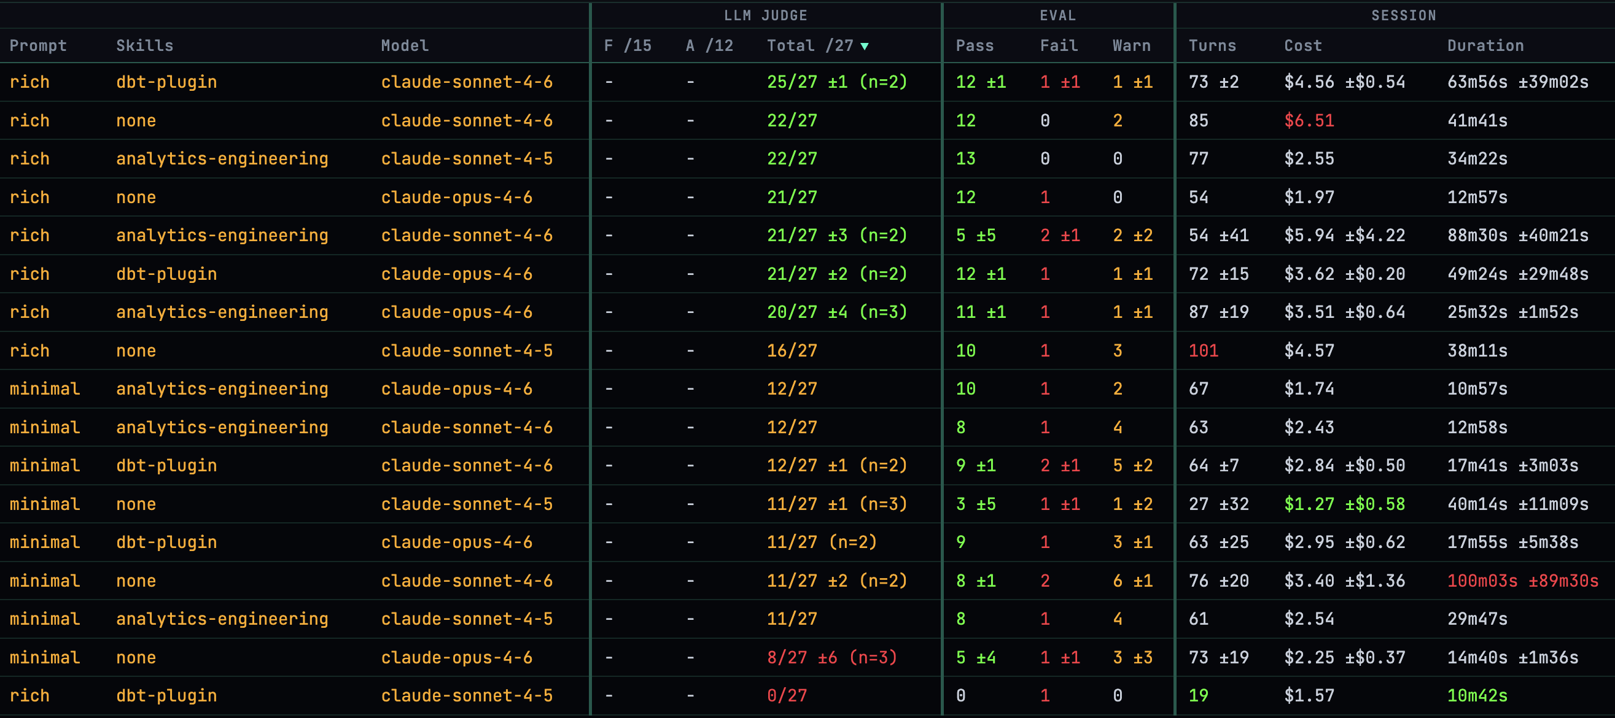
Task: Click the red $6.51 cost value
Action: click(1309, 120)
